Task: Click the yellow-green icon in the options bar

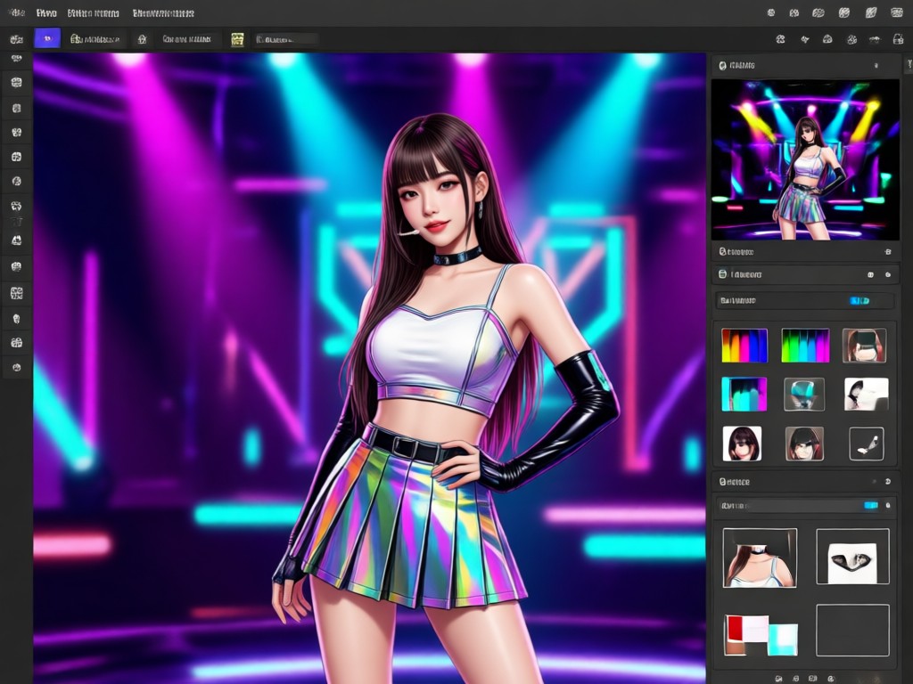Action: [237, 39]
